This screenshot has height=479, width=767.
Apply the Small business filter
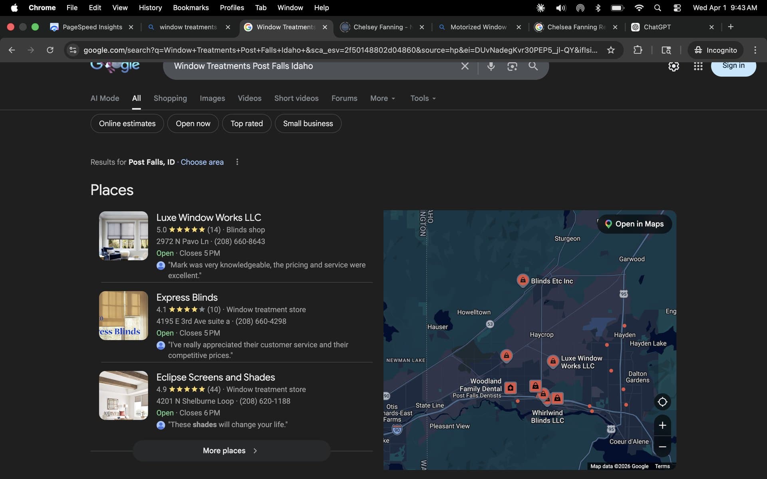pyautogui.click(x=308, y=123)
